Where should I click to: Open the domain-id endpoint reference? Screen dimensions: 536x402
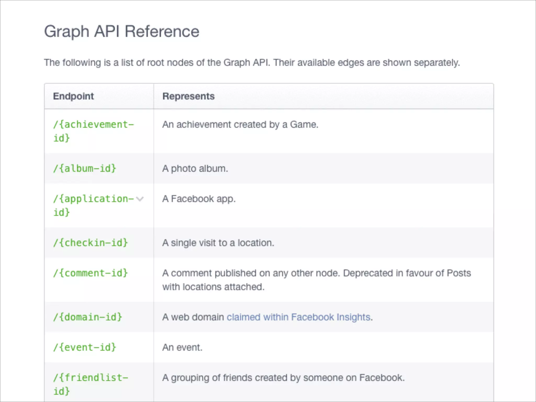(x=87, y=317)
